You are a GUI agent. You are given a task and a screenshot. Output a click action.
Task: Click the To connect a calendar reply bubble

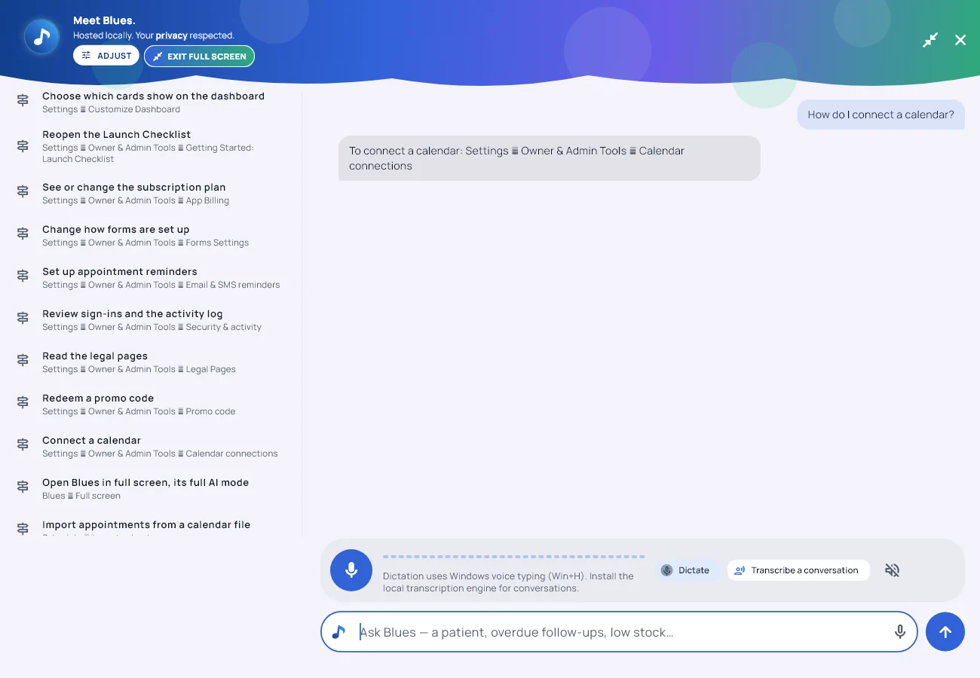pos(550,158)
